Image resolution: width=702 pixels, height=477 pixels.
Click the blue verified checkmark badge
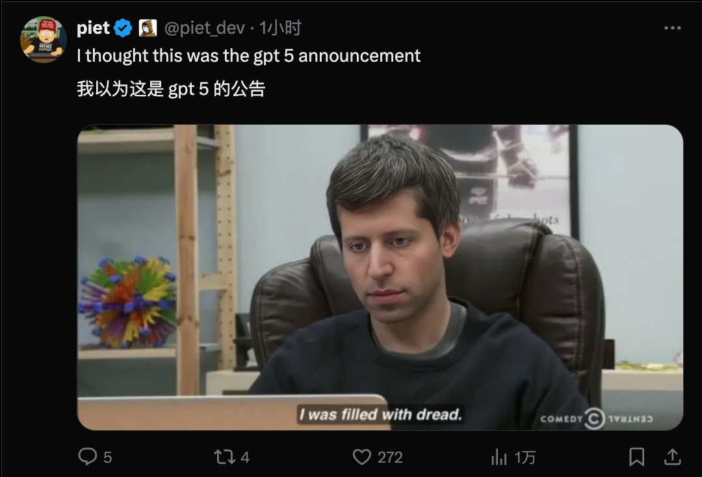coord(123,28)
